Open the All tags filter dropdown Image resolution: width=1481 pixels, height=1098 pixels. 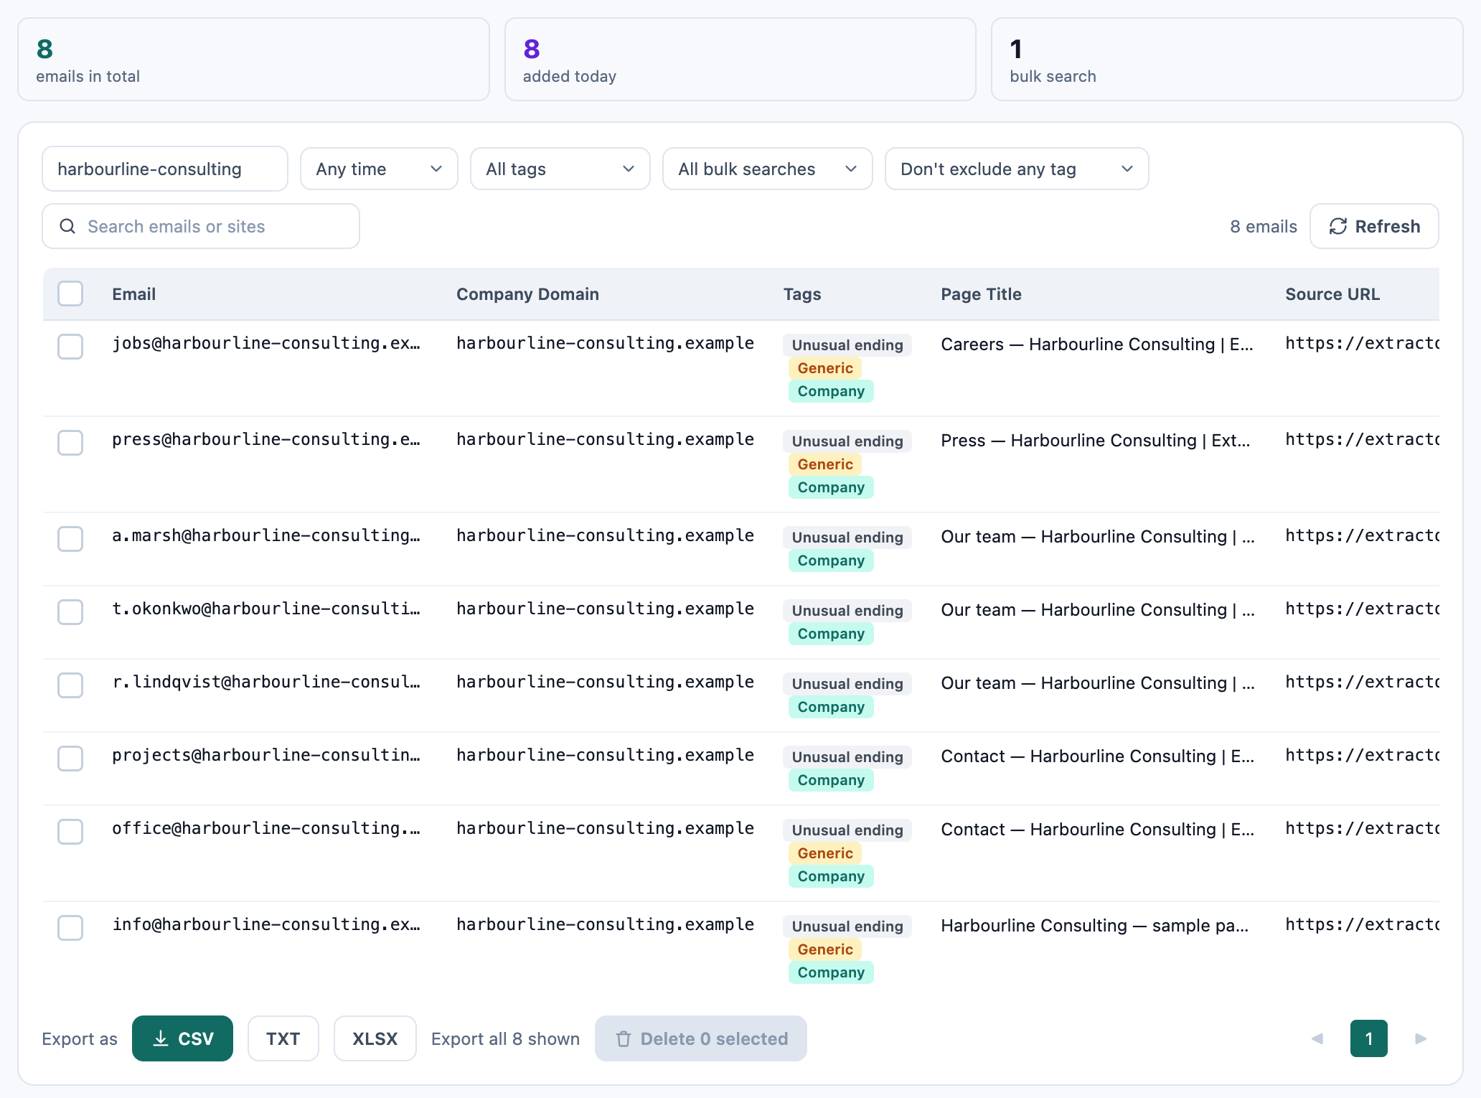pyautogui.click(x=560, y=169)
